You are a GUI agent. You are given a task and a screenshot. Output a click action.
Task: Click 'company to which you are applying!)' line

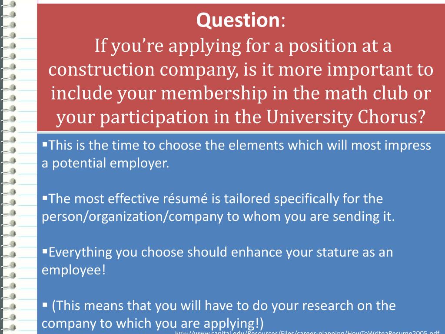tap(153, 323)
